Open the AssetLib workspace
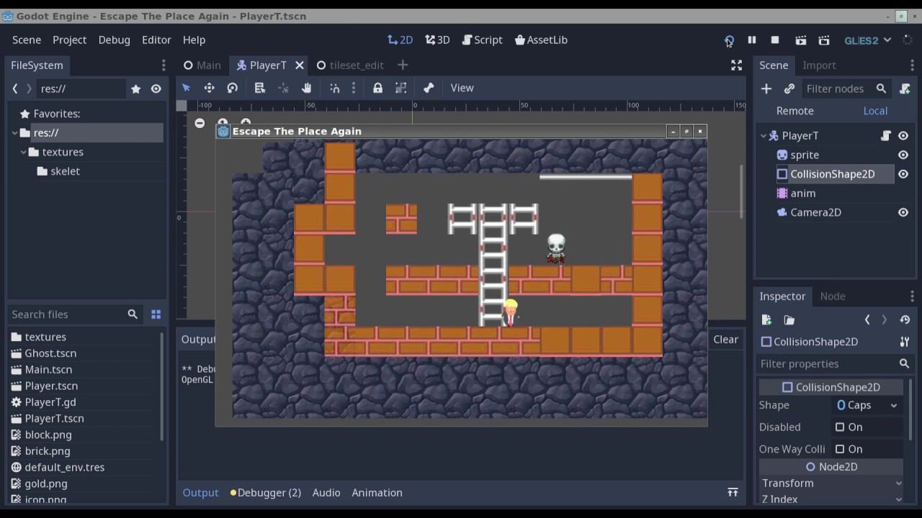This screenshot has height=518, width=922. (541, 40)
